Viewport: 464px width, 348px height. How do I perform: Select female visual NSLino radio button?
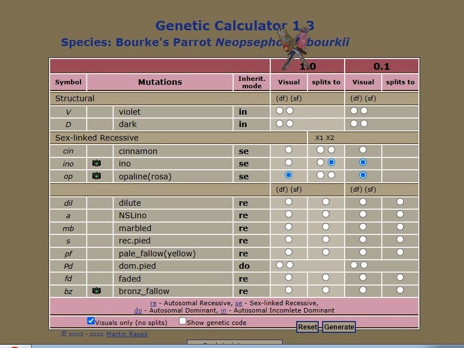pyautogui.click(x=363, y=214)
